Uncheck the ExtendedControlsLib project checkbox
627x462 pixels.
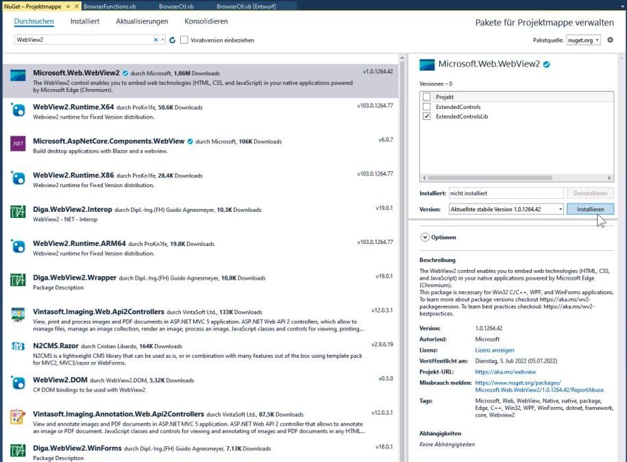[427, 117]
